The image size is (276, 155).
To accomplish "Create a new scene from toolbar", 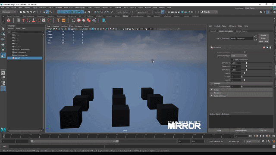I will pos(21,12).
